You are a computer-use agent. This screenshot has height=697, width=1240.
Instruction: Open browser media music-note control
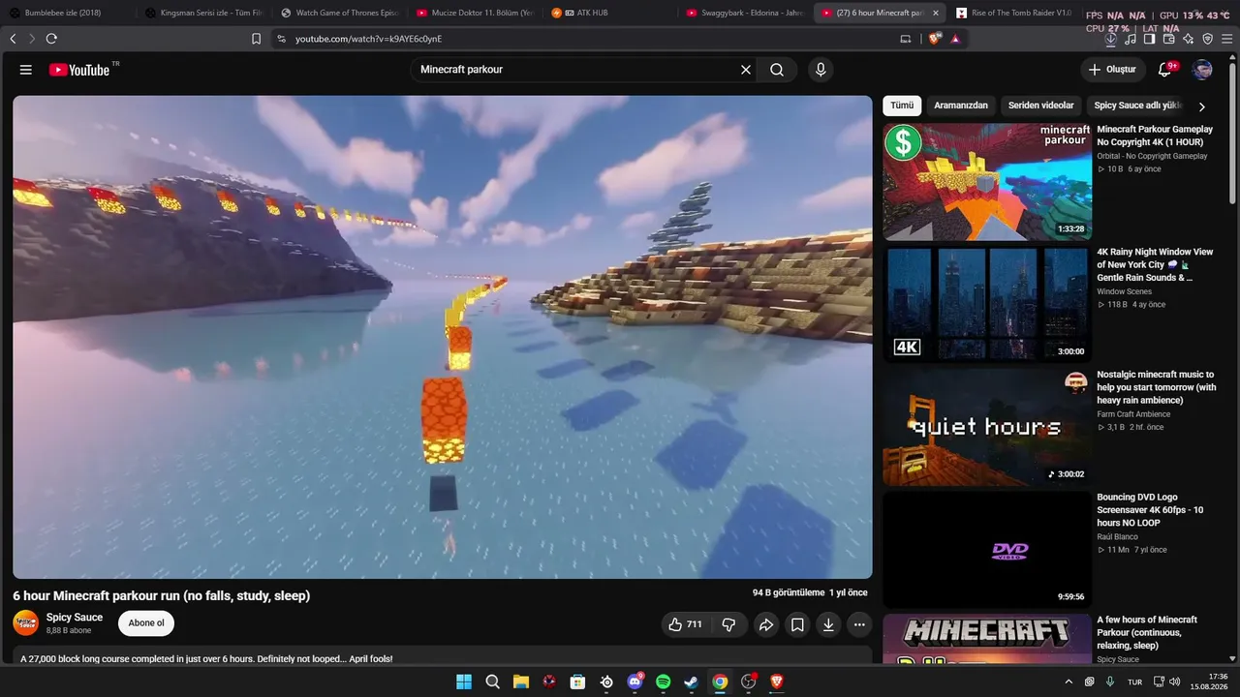[1129, 39]
